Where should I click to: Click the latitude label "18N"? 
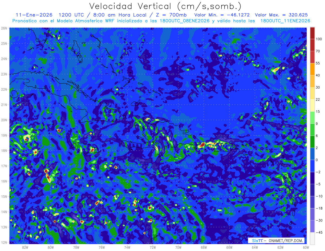click(4, 151)
